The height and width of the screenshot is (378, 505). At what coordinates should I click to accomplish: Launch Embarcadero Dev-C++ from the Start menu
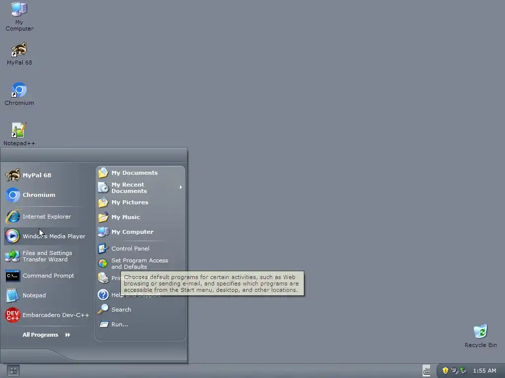(x=47, y=315)
